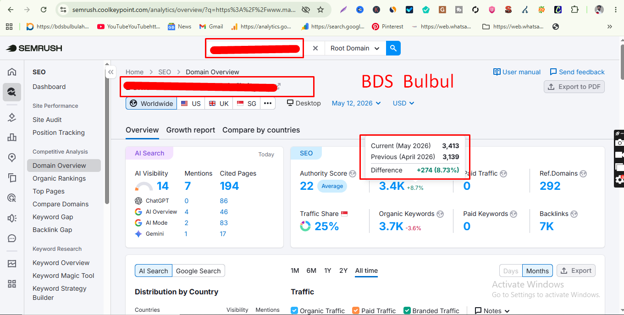Show more bookmarks with the double arrow
Viewport: 624px width, 315px height.
(609, 27)
